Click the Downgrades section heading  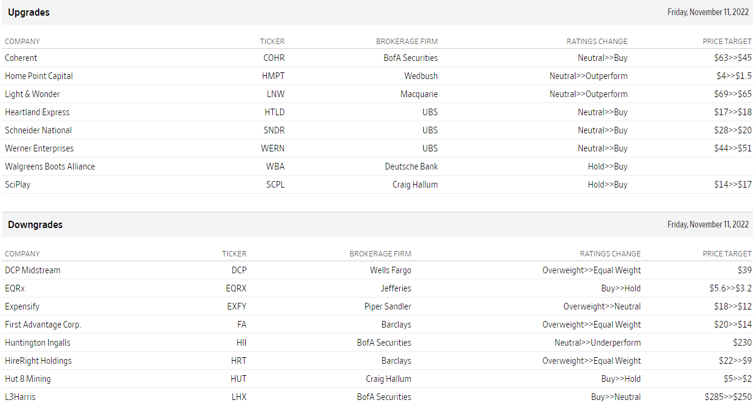coord(35,224)
